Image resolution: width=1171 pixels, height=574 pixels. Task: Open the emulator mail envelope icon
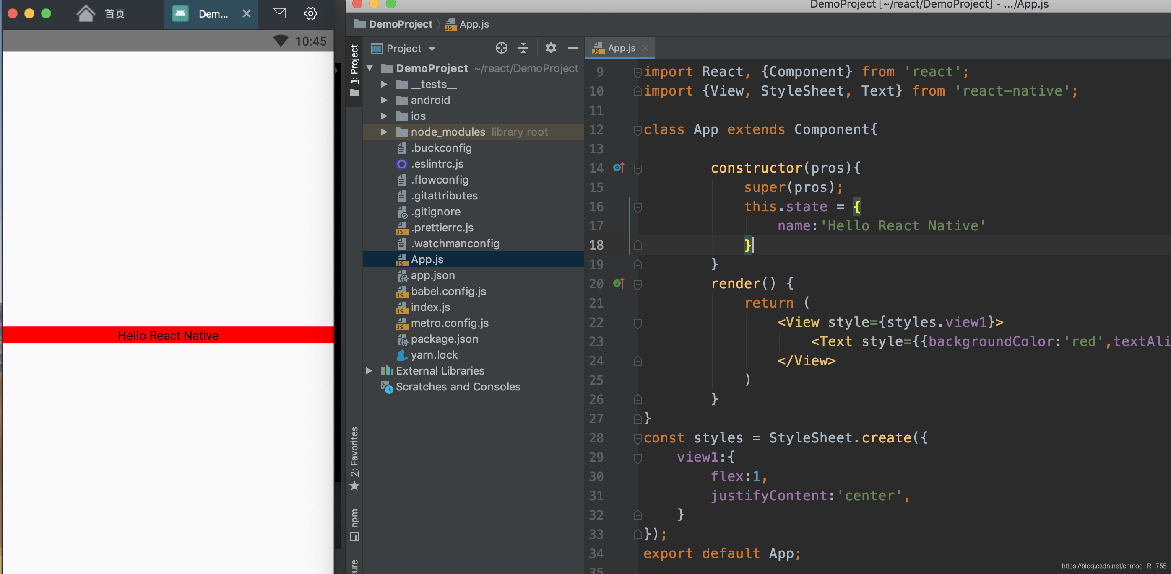(279, 14)
